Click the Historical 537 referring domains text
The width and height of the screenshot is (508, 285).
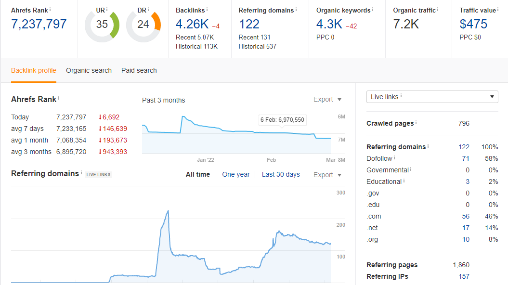point(258,46)
